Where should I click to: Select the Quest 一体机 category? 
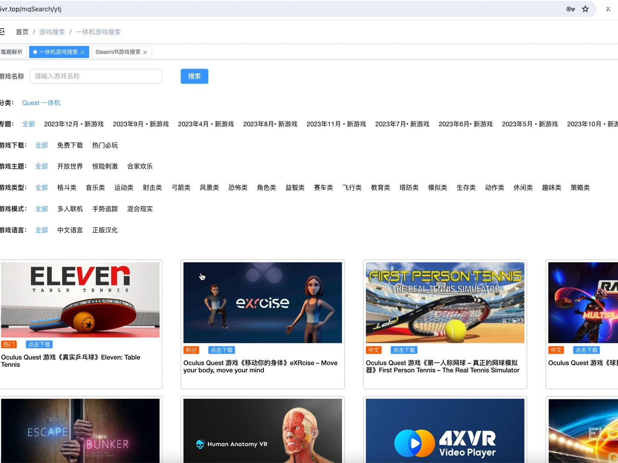(x=41, y=103)
